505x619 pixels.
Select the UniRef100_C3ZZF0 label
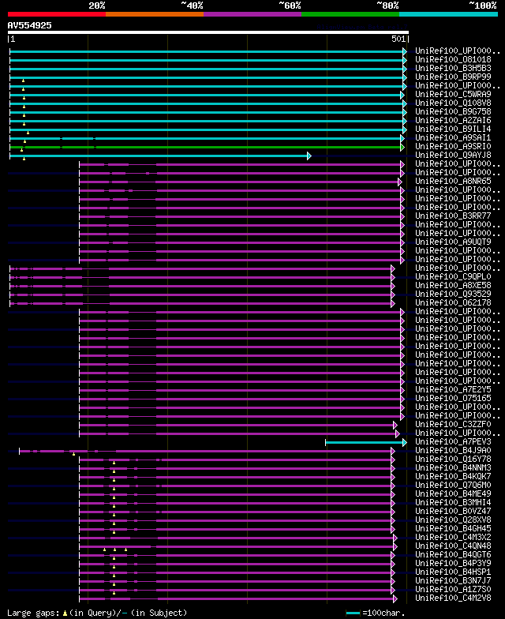click(453, 425)
